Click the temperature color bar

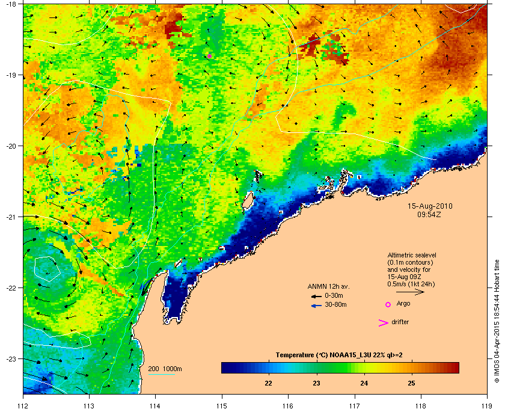tap(340, 367)
